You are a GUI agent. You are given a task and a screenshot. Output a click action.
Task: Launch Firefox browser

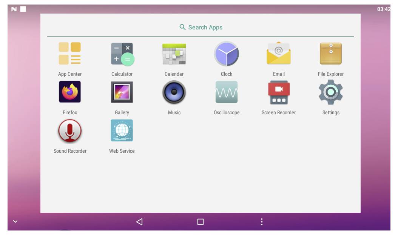pyautogui.click(x=70, y=91)
